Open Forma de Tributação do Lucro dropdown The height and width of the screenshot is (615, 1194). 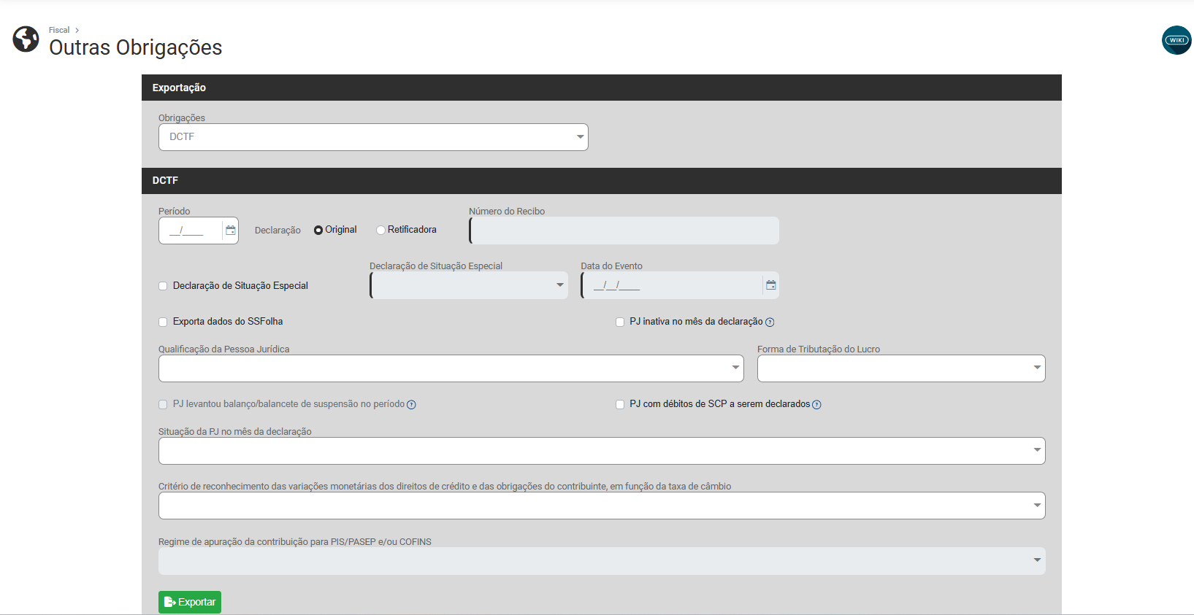pyautogui.click(x=900, y=368)
